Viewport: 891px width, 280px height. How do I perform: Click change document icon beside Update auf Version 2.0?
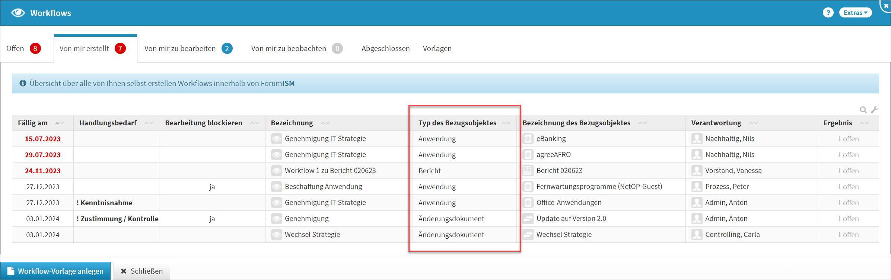pos(528,219)
